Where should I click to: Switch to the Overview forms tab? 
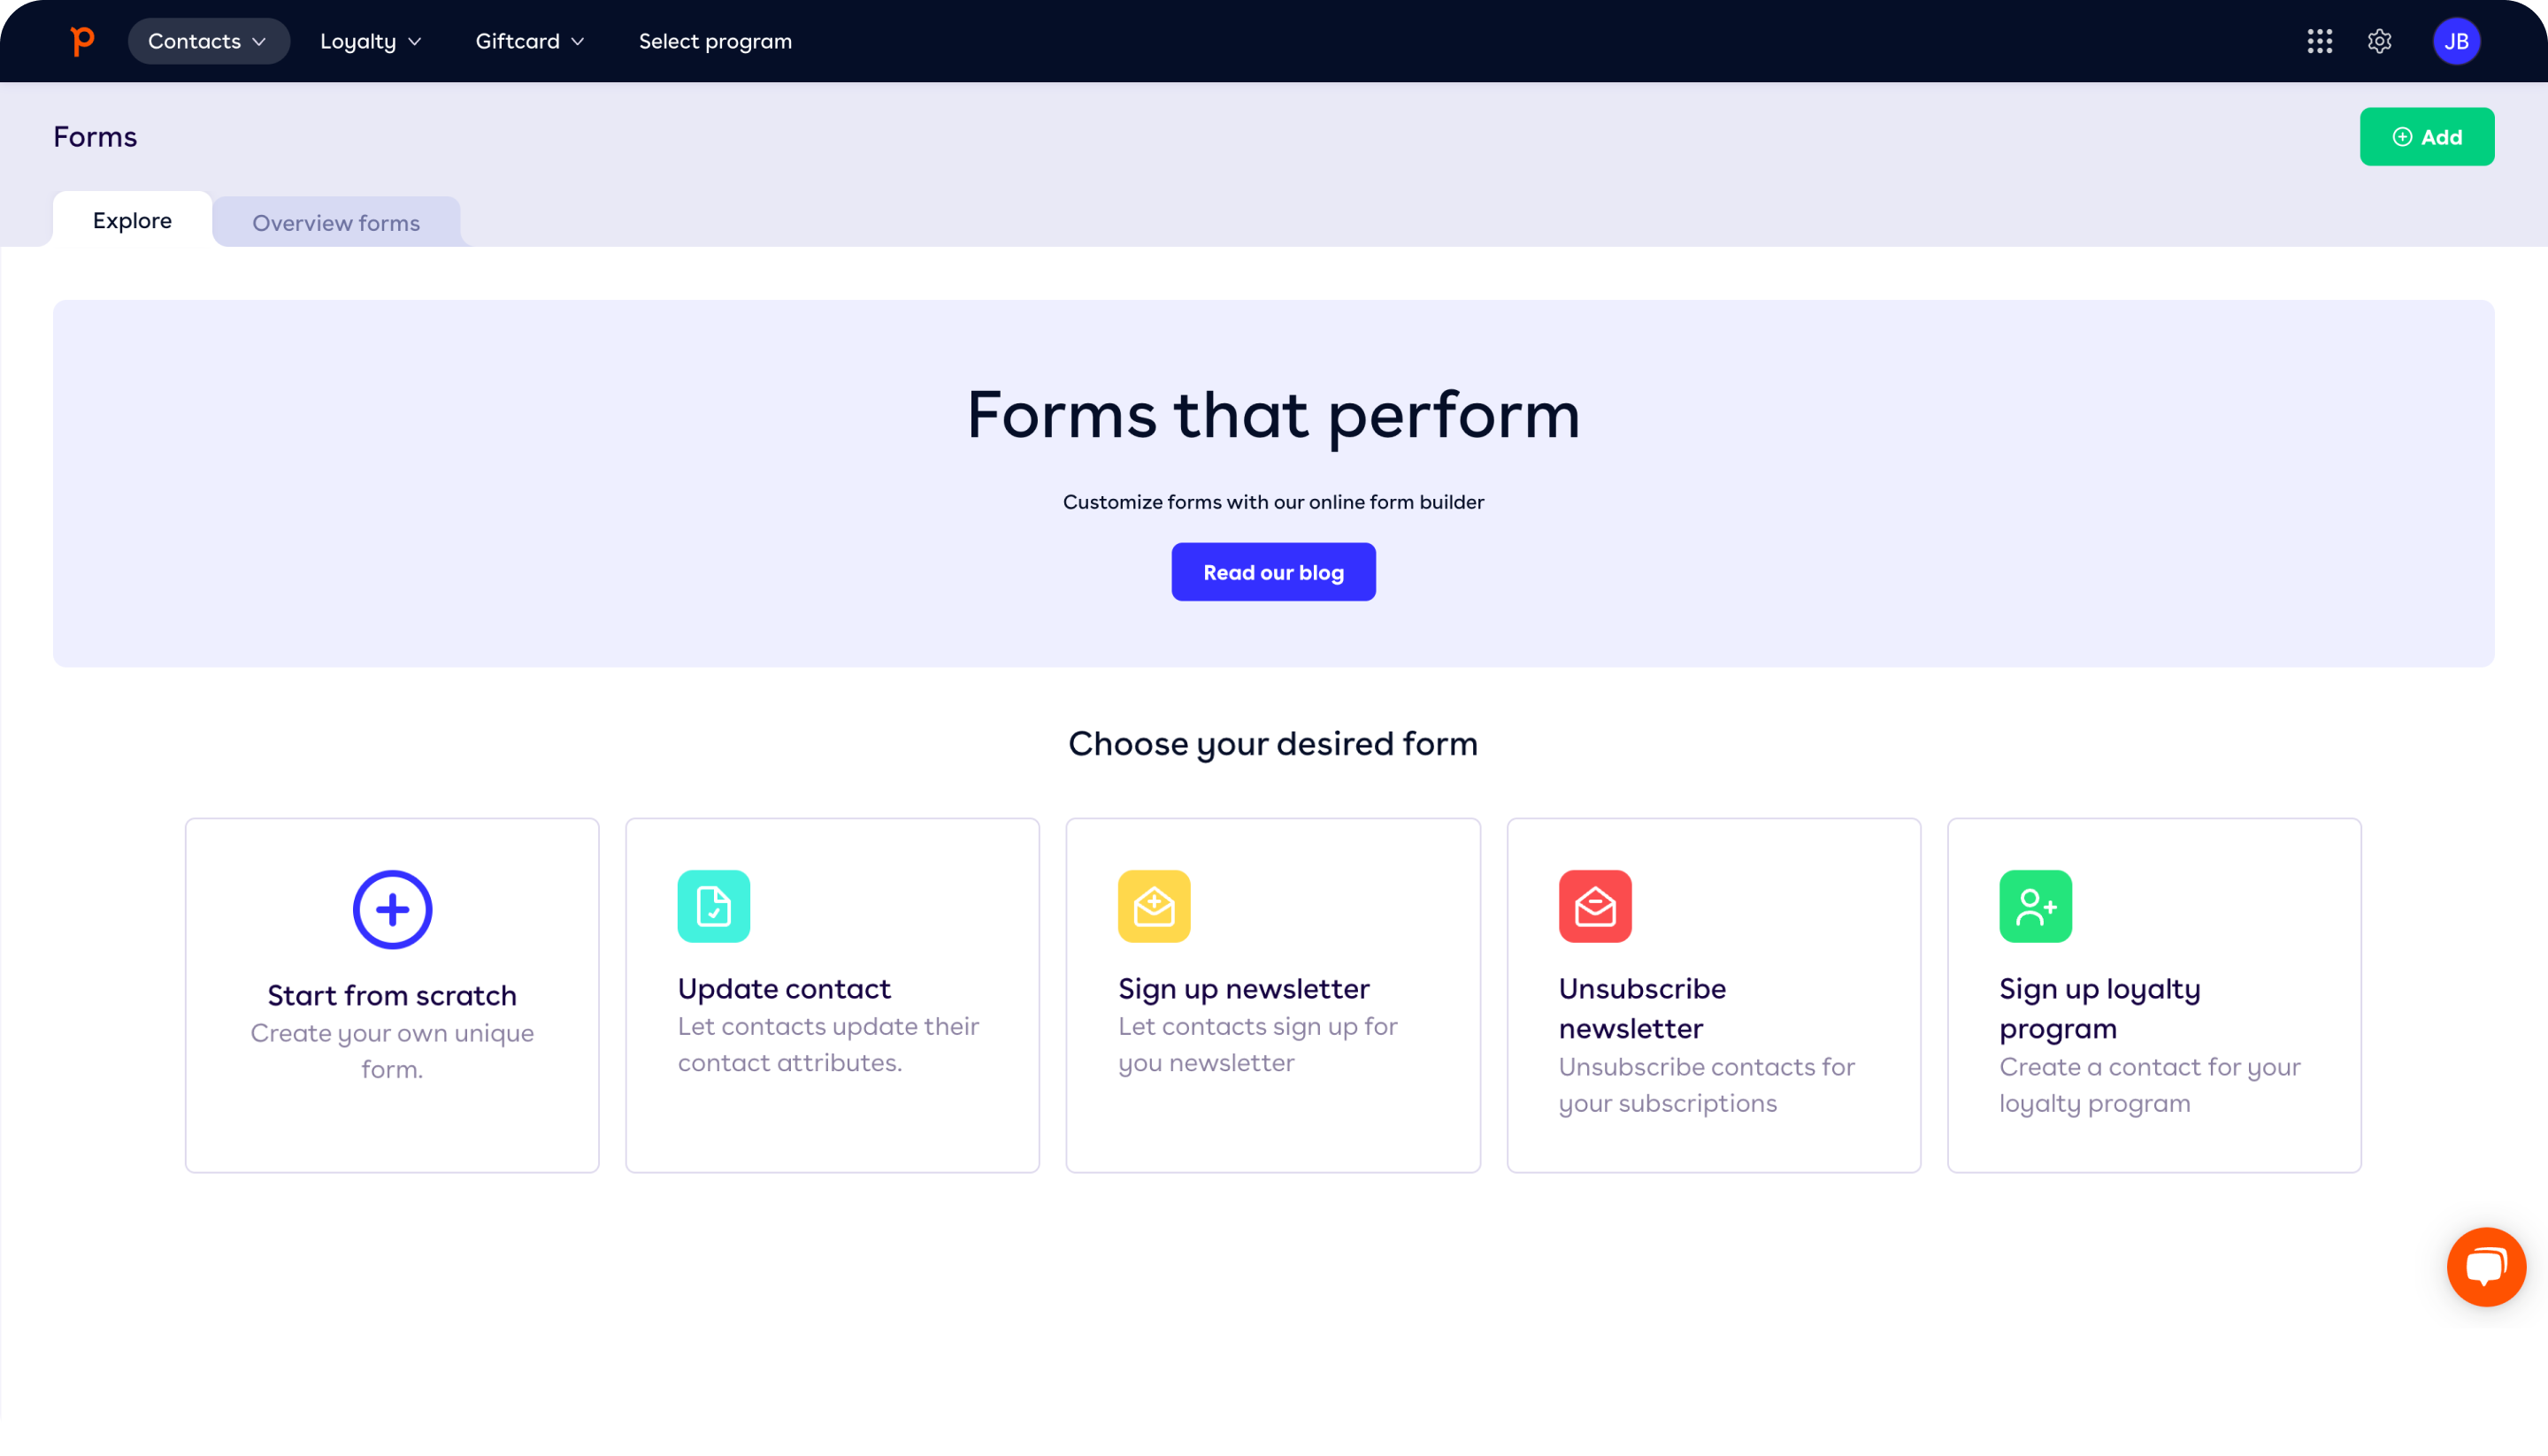tap(336, 222)
